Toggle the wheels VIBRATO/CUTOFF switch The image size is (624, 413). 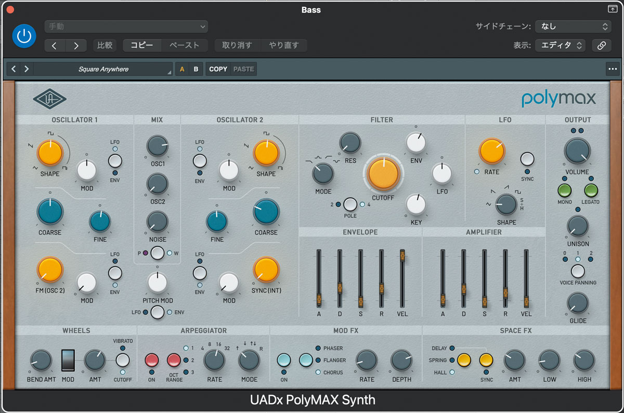(122, 360)
